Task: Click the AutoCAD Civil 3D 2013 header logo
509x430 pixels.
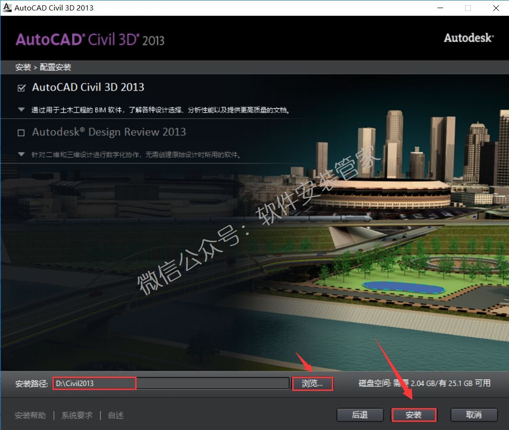Action: [90, 40]
